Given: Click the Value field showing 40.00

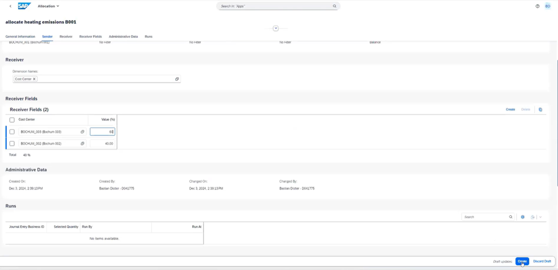Looking at the screenshot, I should pyautogui.click(x=102, y=144).
